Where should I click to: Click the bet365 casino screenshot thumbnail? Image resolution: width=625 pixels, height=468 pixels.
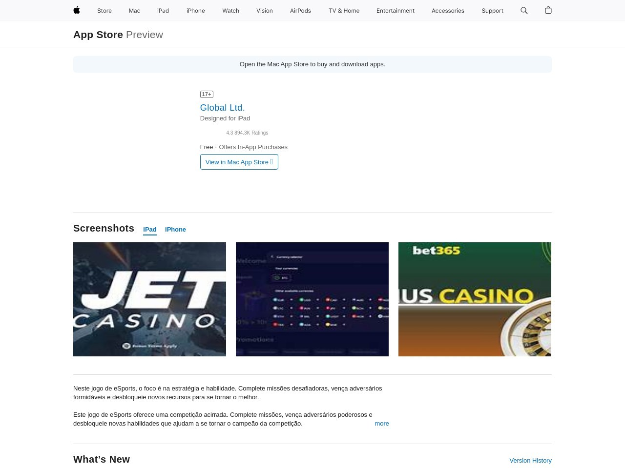(x=475, y=299)
